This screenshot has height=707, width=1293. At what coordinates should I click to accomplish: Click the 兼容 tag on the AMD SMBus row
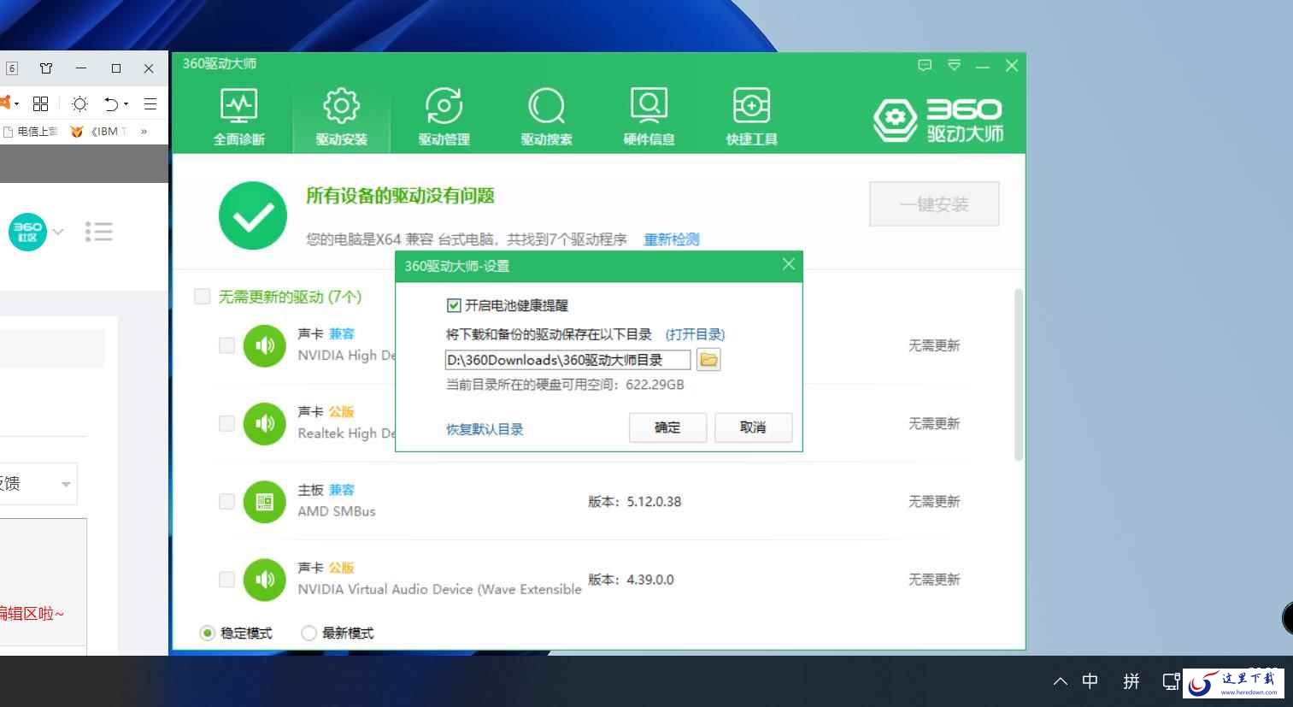342,490
